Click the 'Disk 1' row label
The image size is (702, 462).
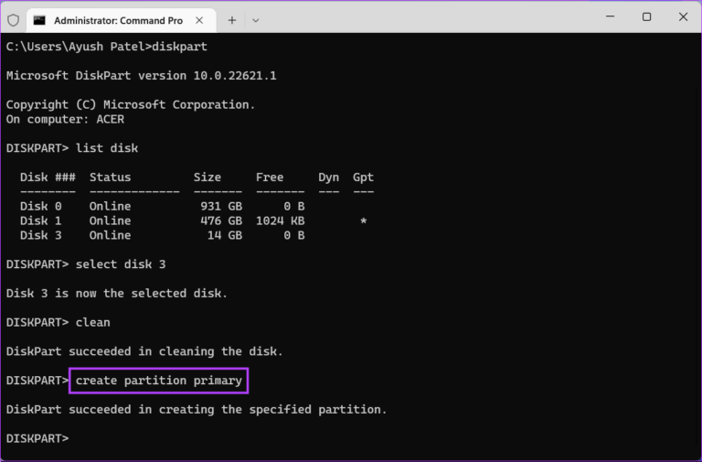click(41, 220)
